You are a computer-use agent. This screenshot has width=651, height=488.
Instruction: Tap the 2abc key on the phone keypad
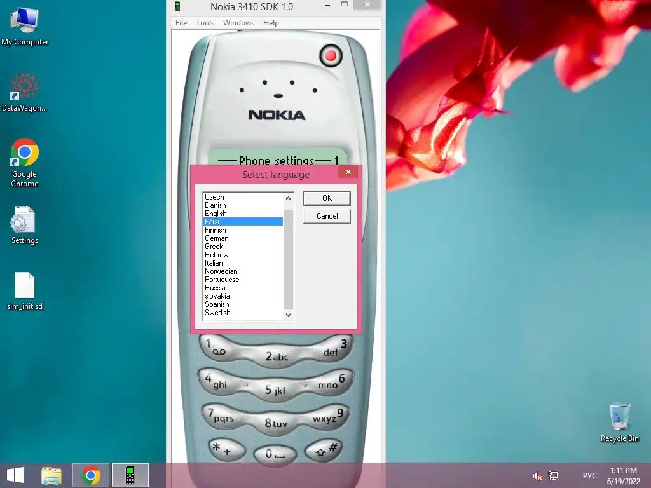(277, 356)
